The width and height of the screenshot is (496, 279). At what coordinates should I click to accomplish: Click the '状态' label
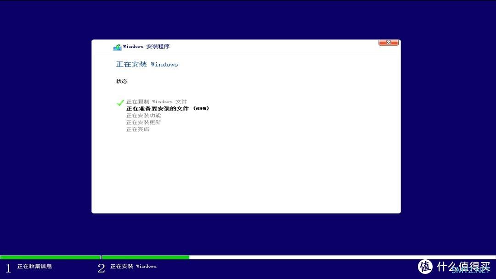[122, 81]
